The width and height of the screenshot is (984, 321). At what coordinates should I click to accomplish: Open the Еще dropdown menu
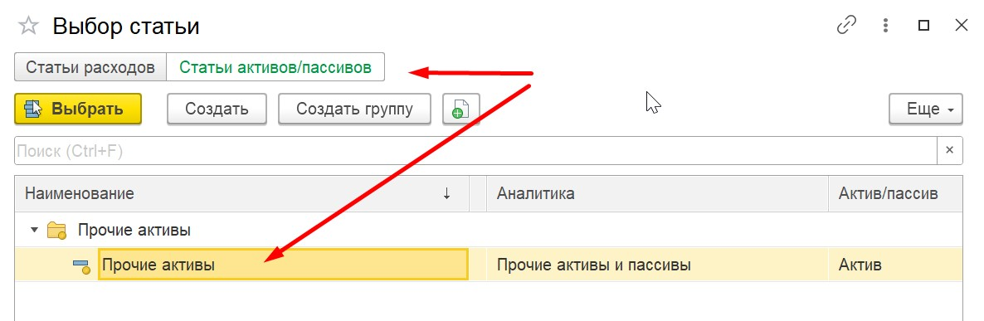click(926, 109)
